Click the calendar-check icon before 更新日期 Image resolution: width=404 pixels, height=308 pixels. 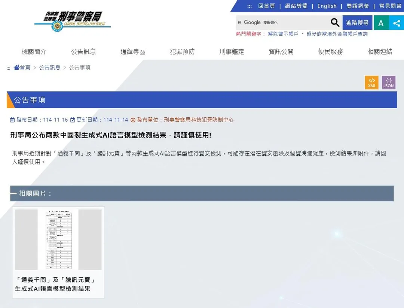(x=73, y=120)
